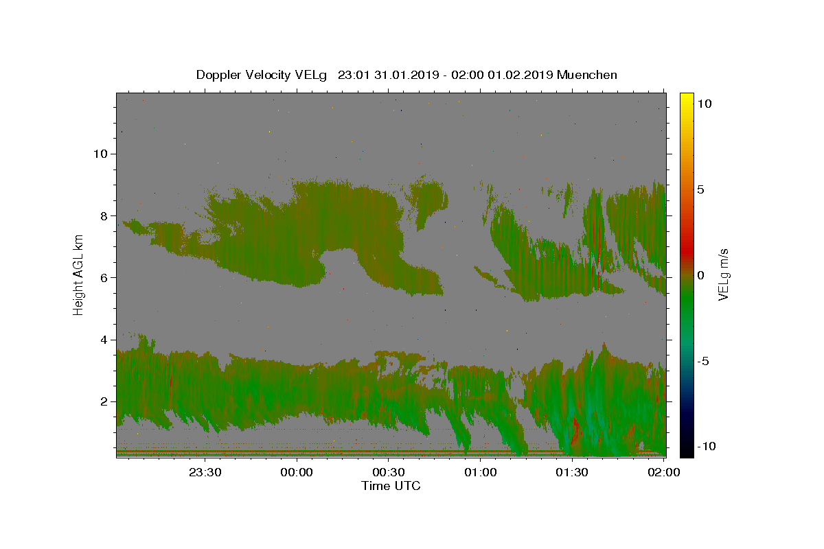
Task: Click the colorbar value '-5'
Action: pos(703,361)
